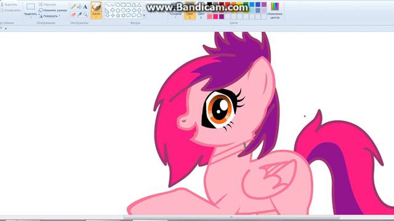Choose the Triangle shape

[x=139, y=5]
